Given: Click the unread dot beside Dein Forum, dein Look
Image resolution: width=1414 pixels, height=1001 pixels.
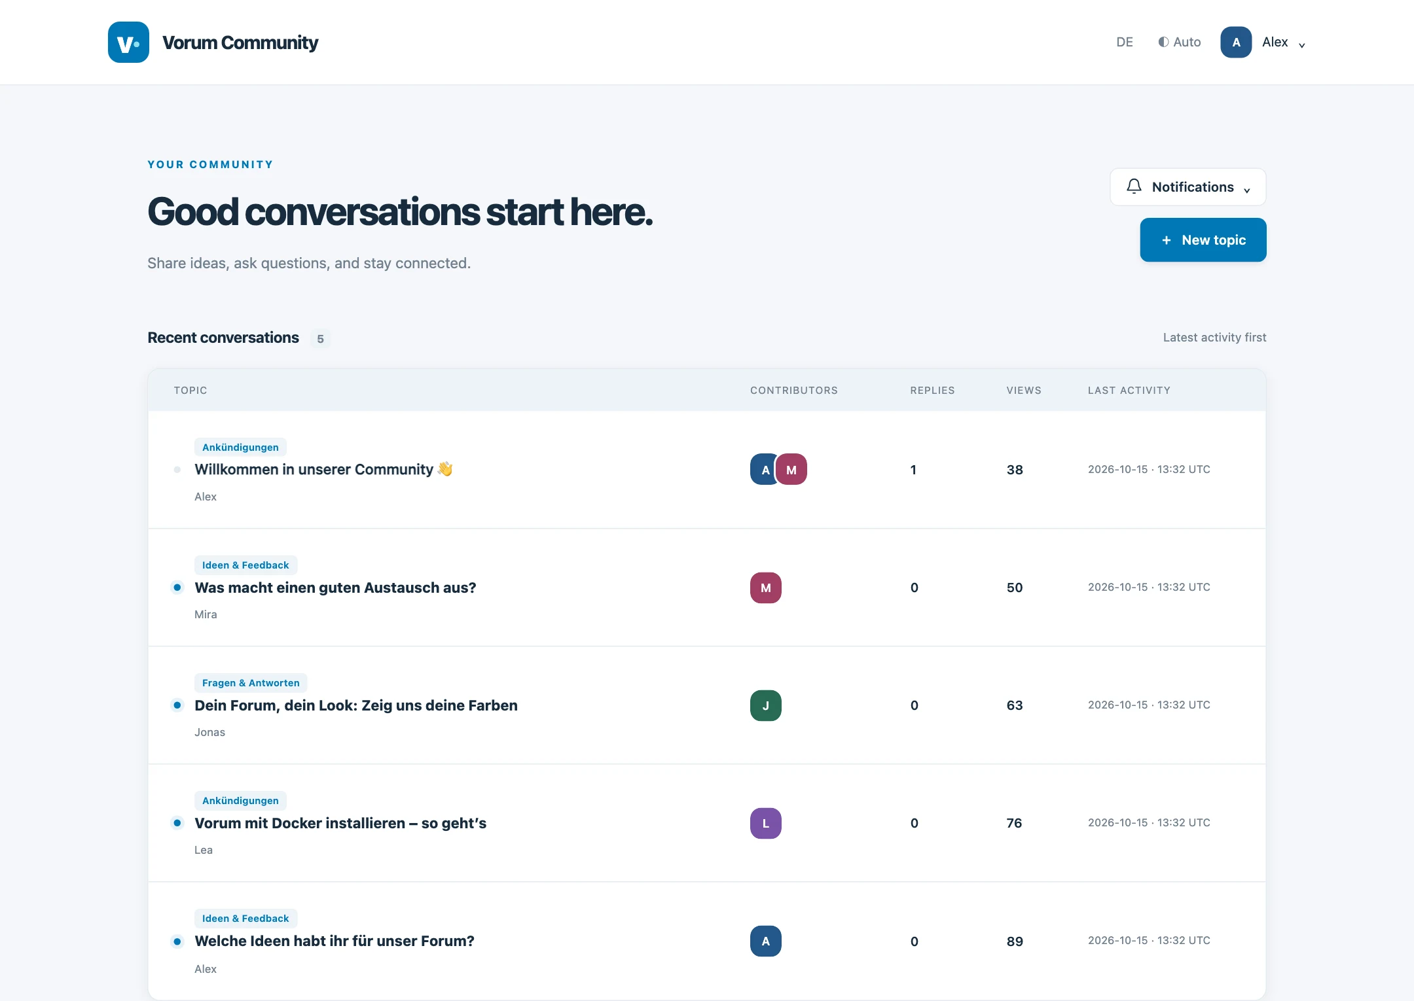Looking at the screenshot, I should [x=177, y=705].
